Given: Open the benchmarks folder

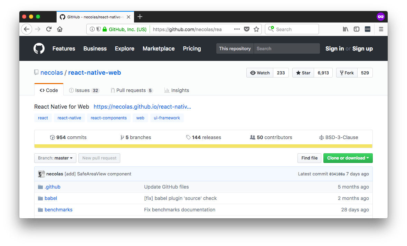Looking at the screenshot, I should coord(58,210).
